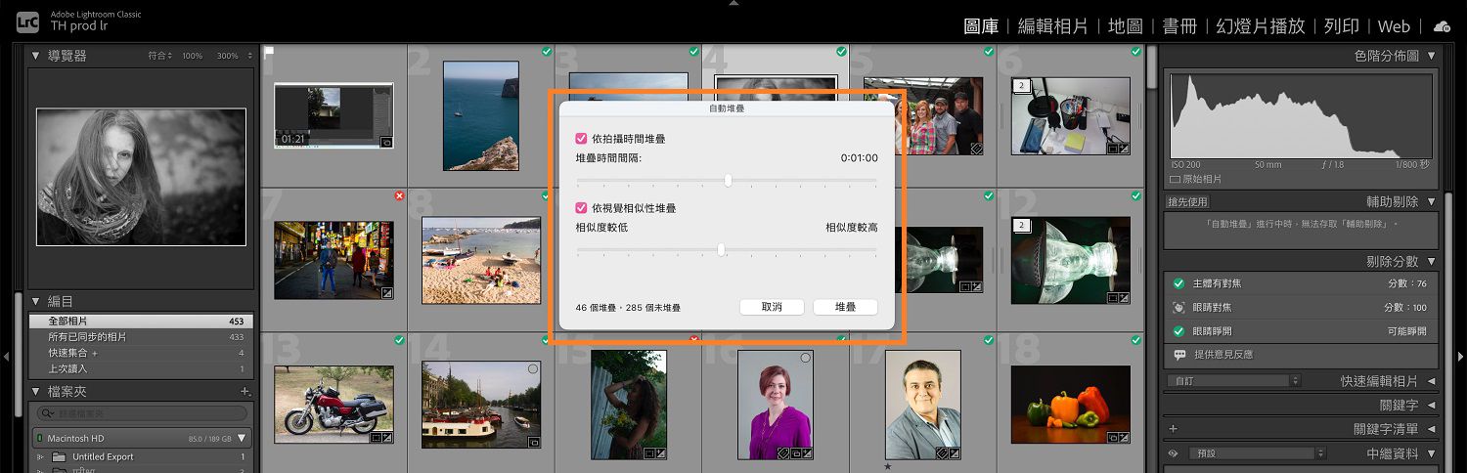Select the video thumbnail showing 01:21
The width and height of the screenshot is (1467, 473).
[x=333, y=115]
